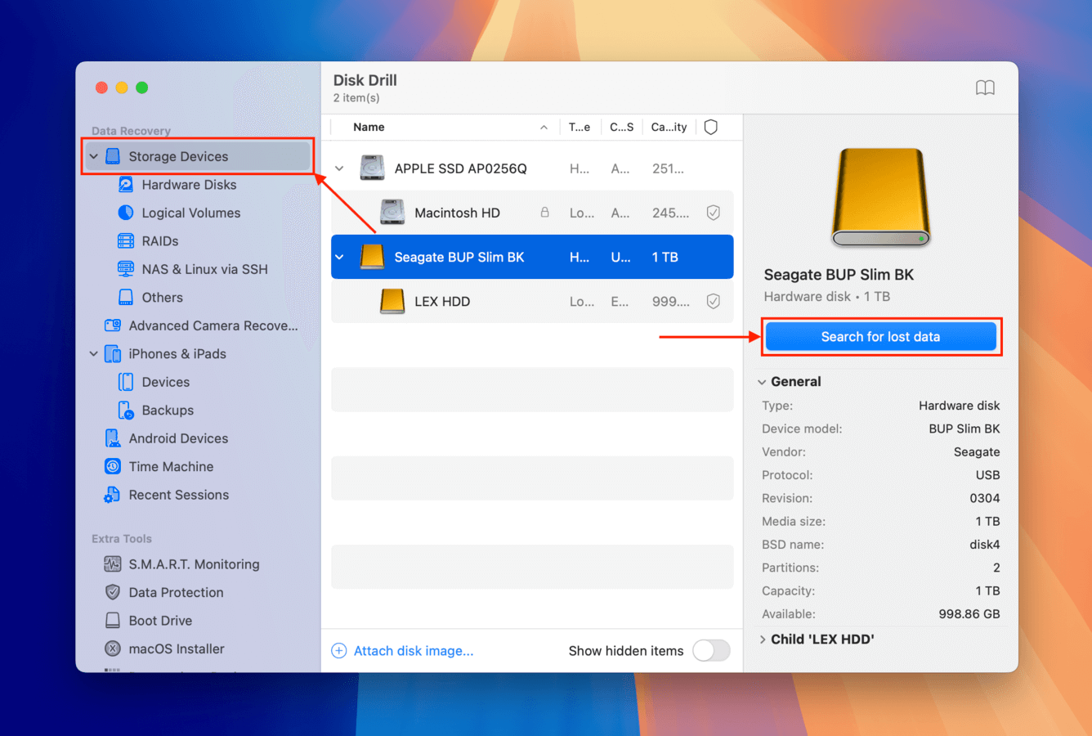
Task: Open the RAIDs icon
Action: point(126,241)
